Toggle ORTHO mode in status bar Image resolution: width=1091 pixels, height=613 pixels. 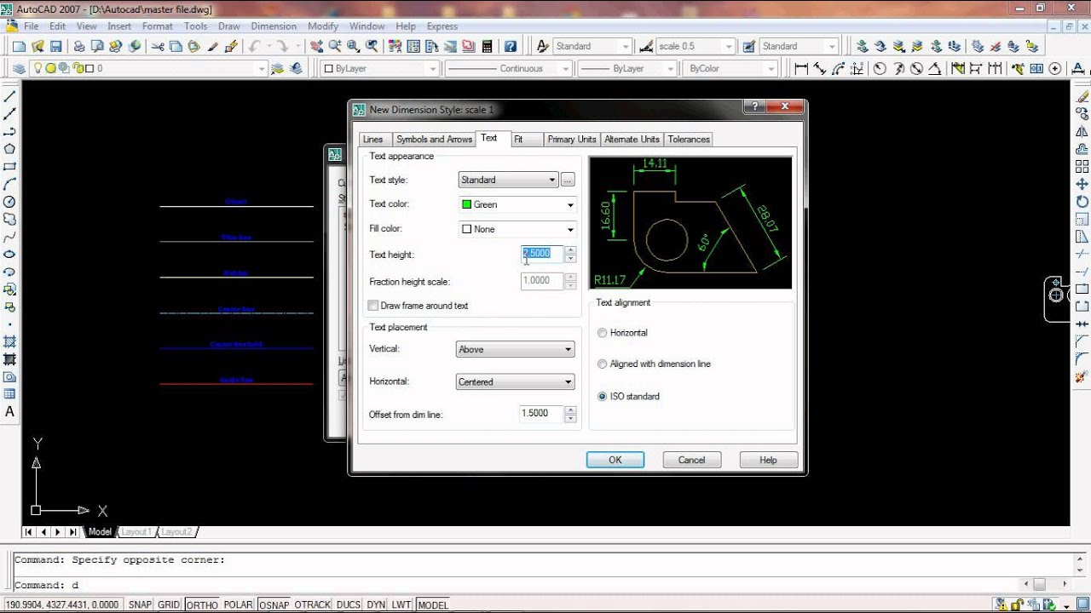[x=202, y=604]
